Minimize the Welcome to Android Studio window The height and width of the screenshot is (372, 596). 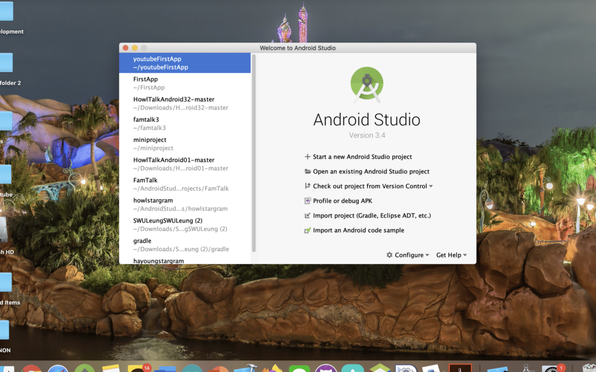tap(134, 48)
